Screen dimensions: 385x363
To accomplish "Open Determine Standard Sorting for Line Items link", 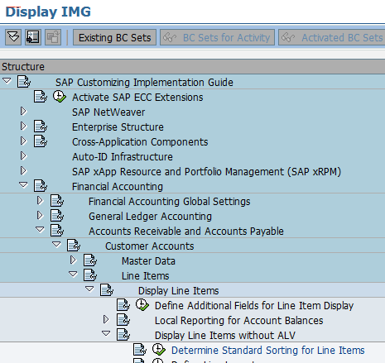I will 268,351.
